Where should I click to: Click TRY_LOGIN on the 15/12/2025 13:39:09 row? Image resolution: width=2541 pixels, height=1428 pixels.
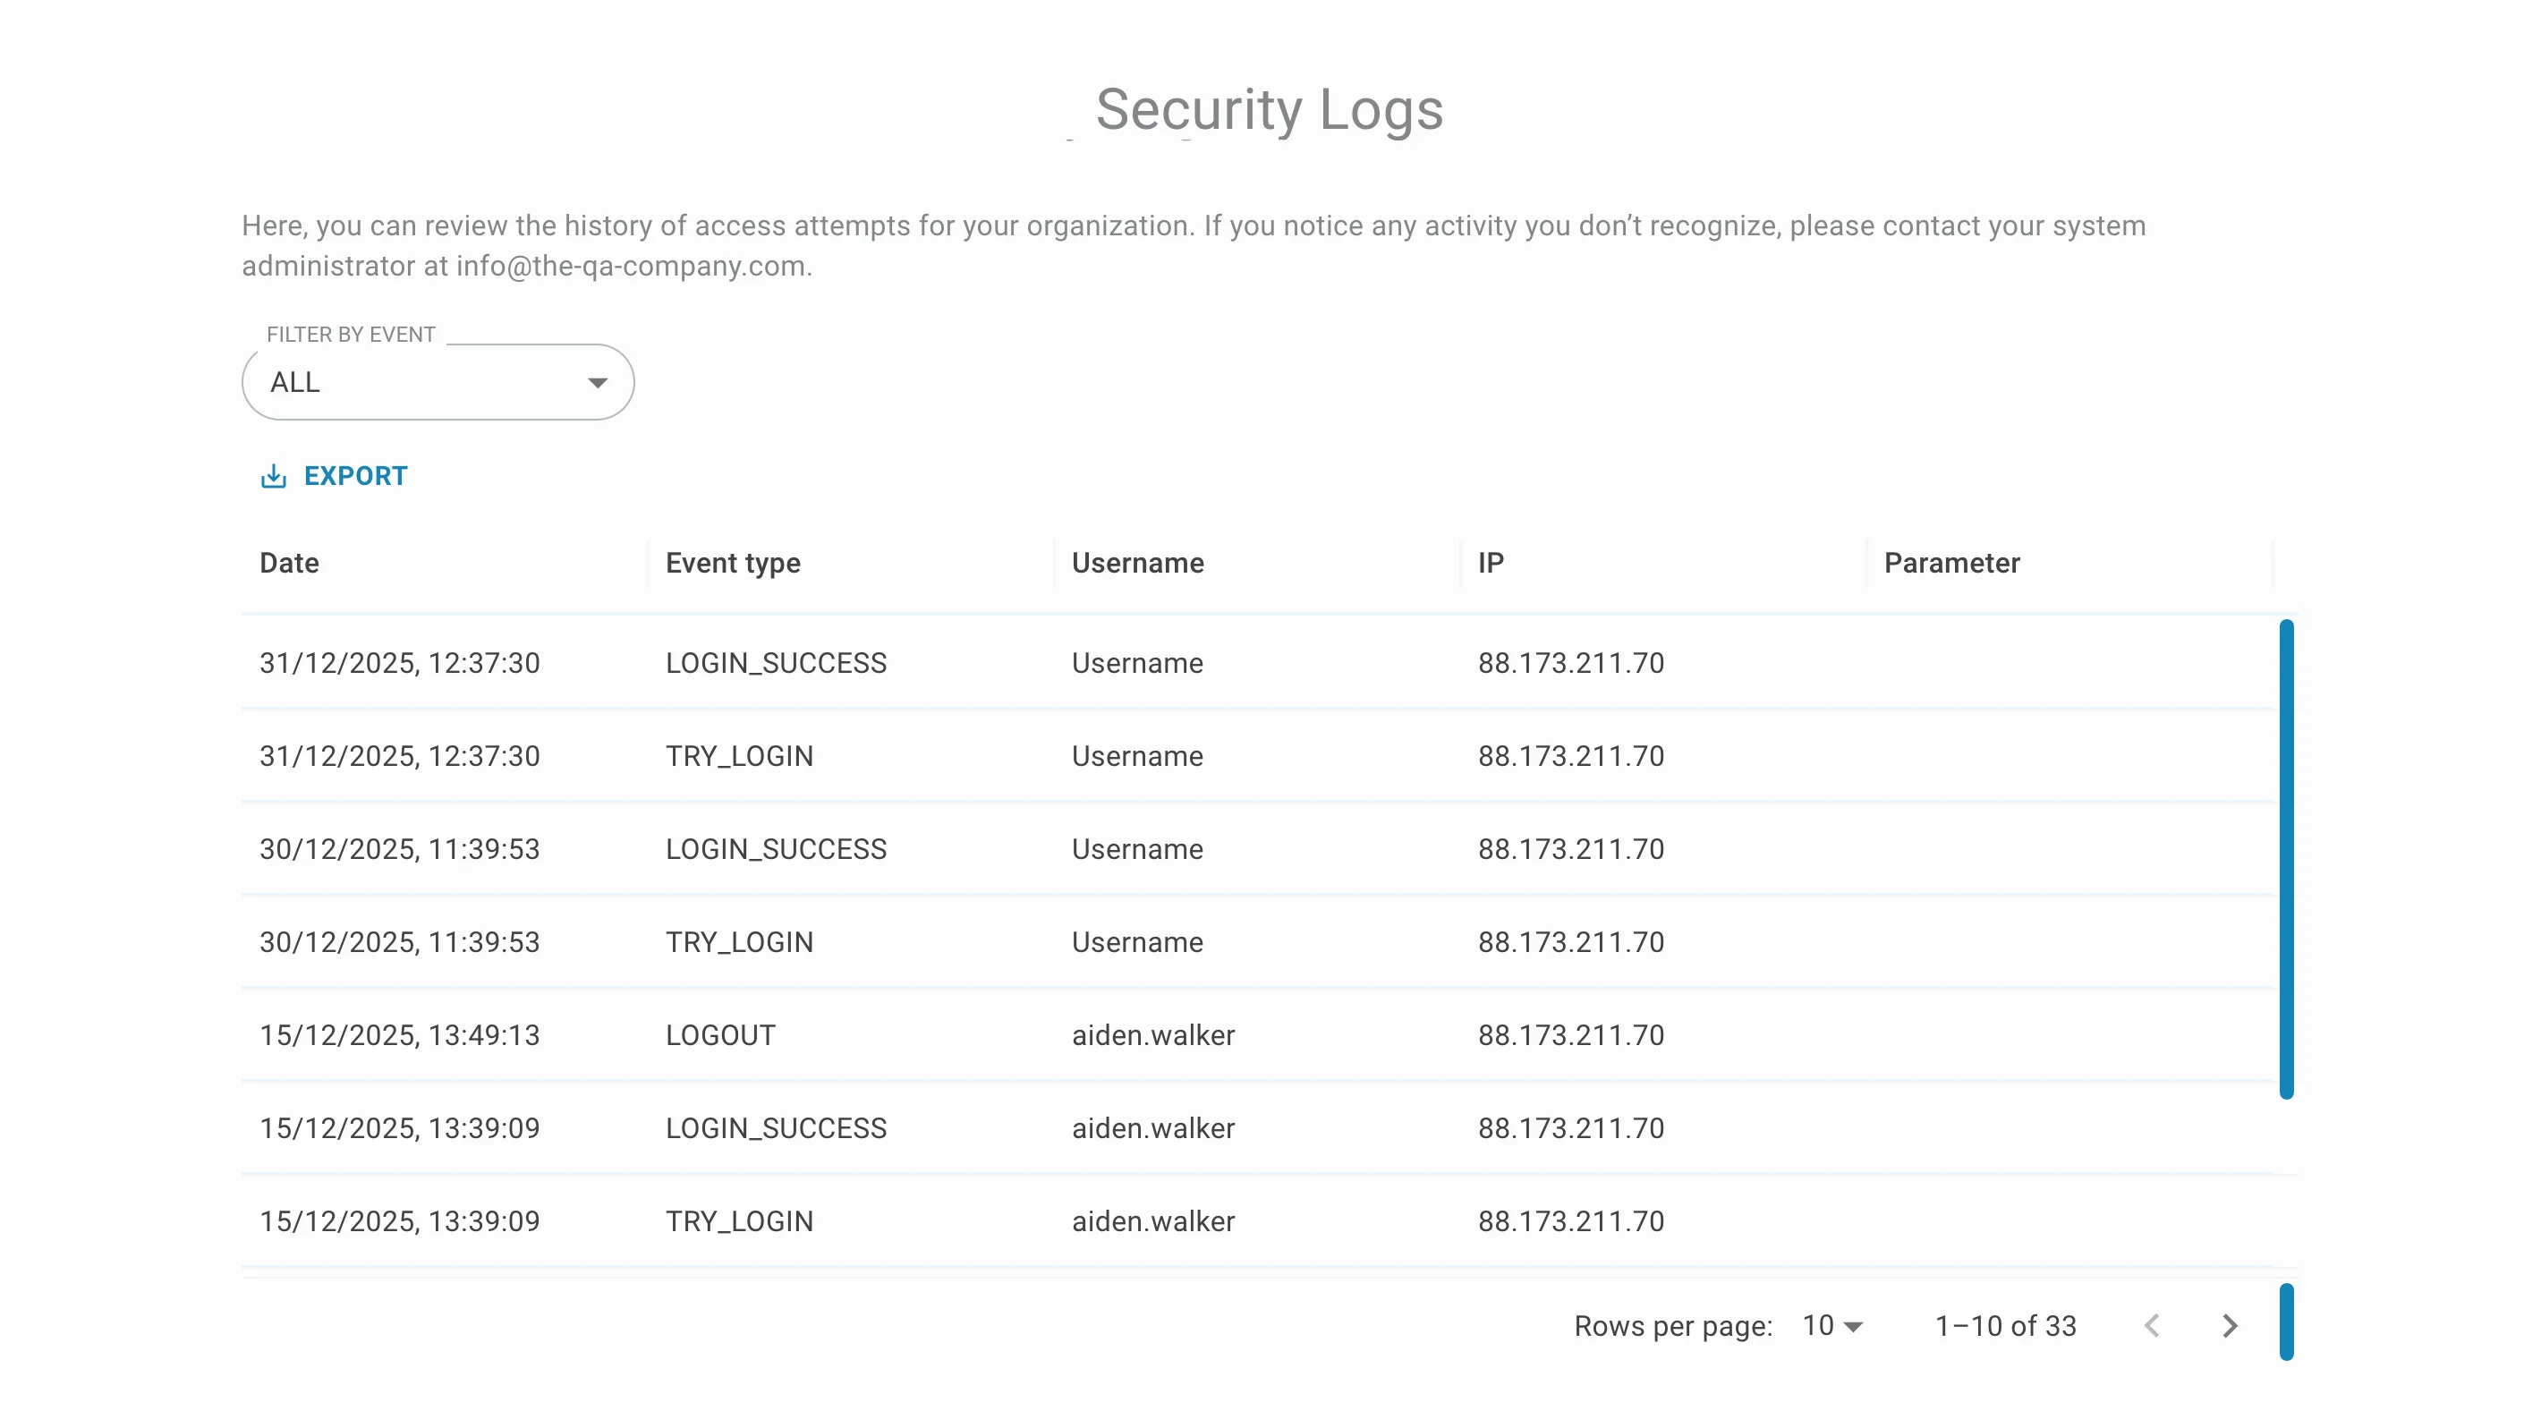[739, 1221]
